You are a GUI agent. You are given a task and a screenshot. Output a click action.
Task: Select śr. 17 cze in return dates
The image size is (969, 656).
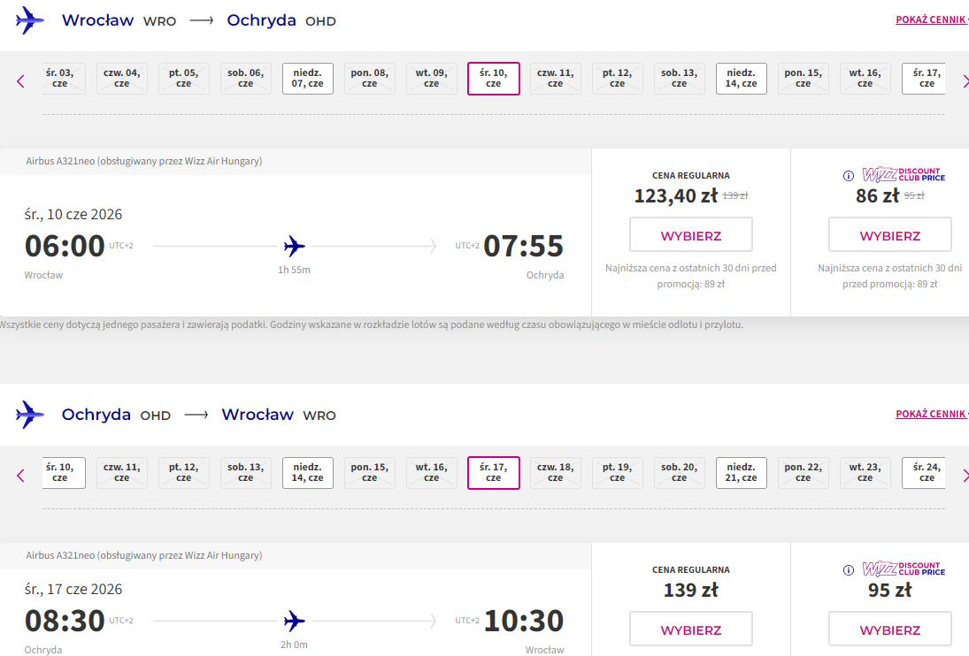pyautogui.click(x=493, y=473)
